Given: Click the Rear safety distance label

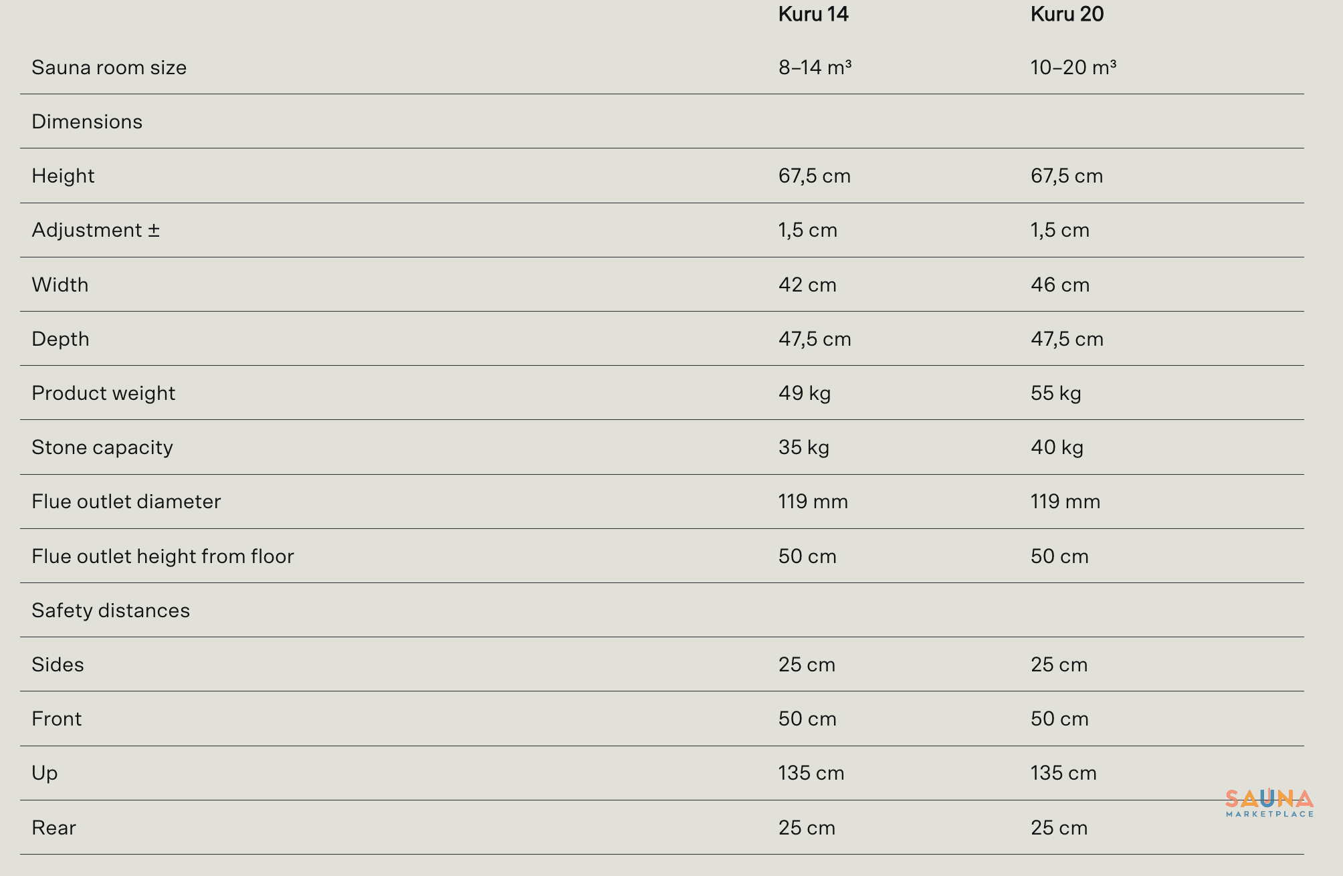Looking at the screenshot, I should tap(54, 828).
